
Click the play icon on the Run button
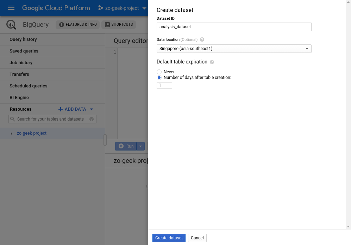click(121, 146)
